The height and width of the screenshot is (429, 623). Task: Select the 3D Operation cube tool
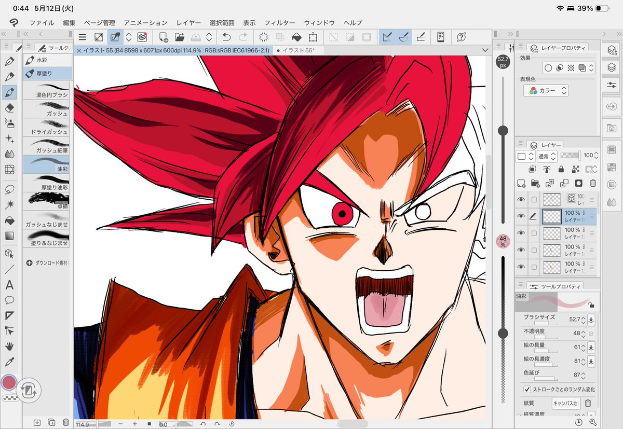coord(9,253)
